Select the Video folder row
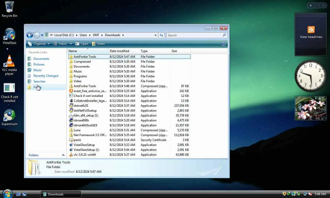The width and height of the screenshot is (330, 198). click(129, 81)
